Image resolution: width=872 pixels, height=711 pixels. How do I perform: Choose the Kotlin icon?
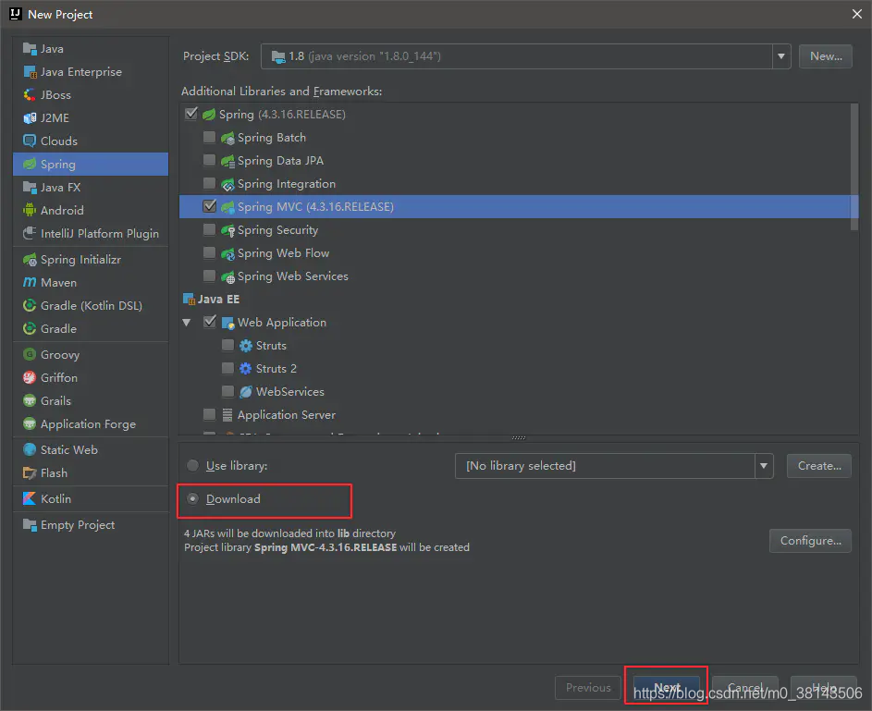click(x=30, y=498)
